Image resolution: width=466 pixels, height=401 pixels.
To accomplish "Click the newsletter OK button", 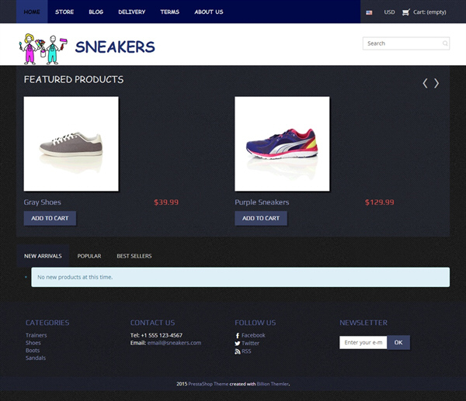I will pos(398,343).
